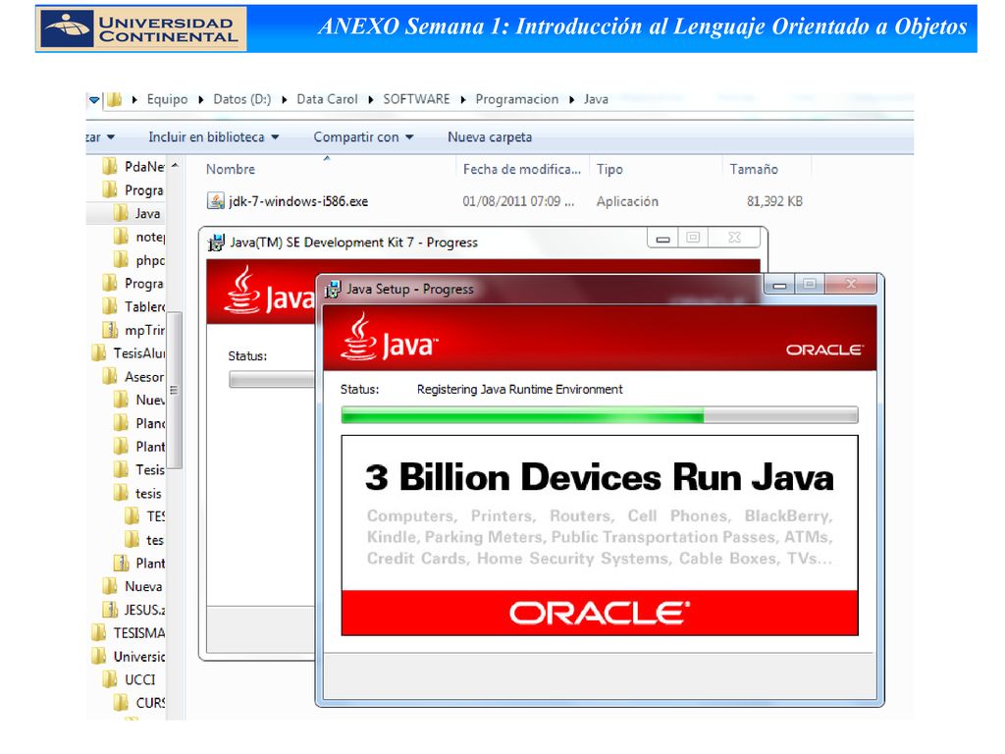Click the red ORACLE banner logo

pos(600,613)
